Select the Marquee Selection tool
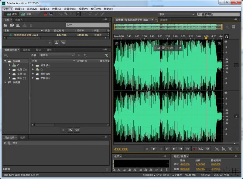Viewport: 243px width, 179px height. [x=85, y=14]
